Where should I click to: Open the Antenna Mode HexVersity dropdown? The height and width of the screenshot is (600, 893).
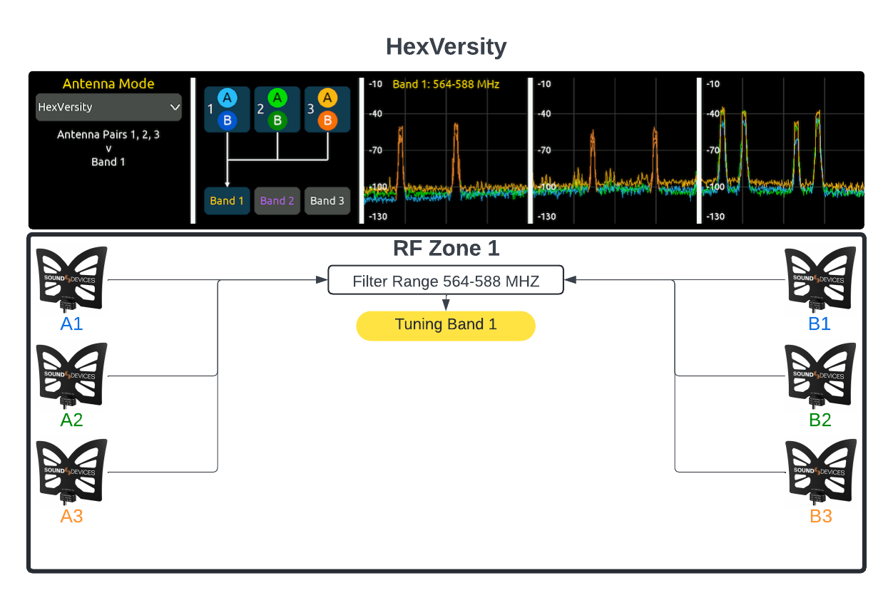coord(109,108)
